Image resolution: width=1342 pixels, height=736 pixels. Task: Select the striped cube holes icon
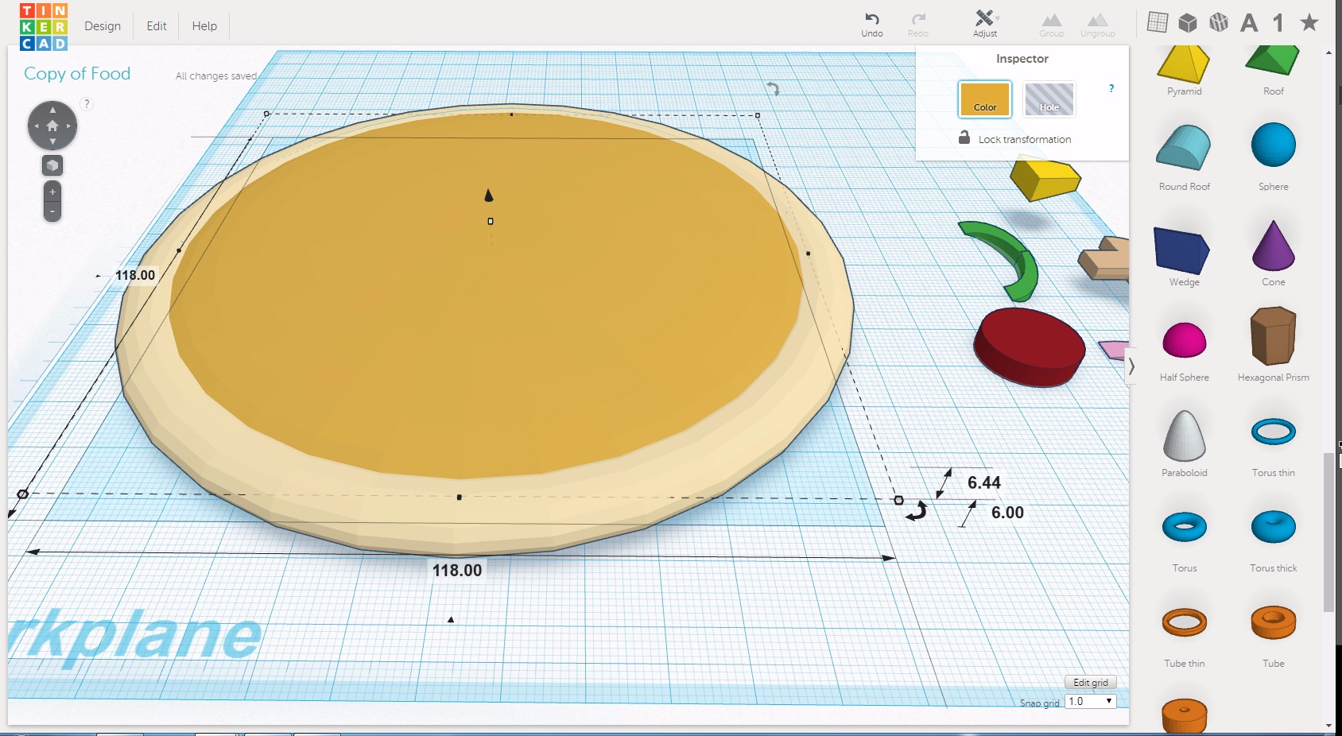pos(1219,22)
